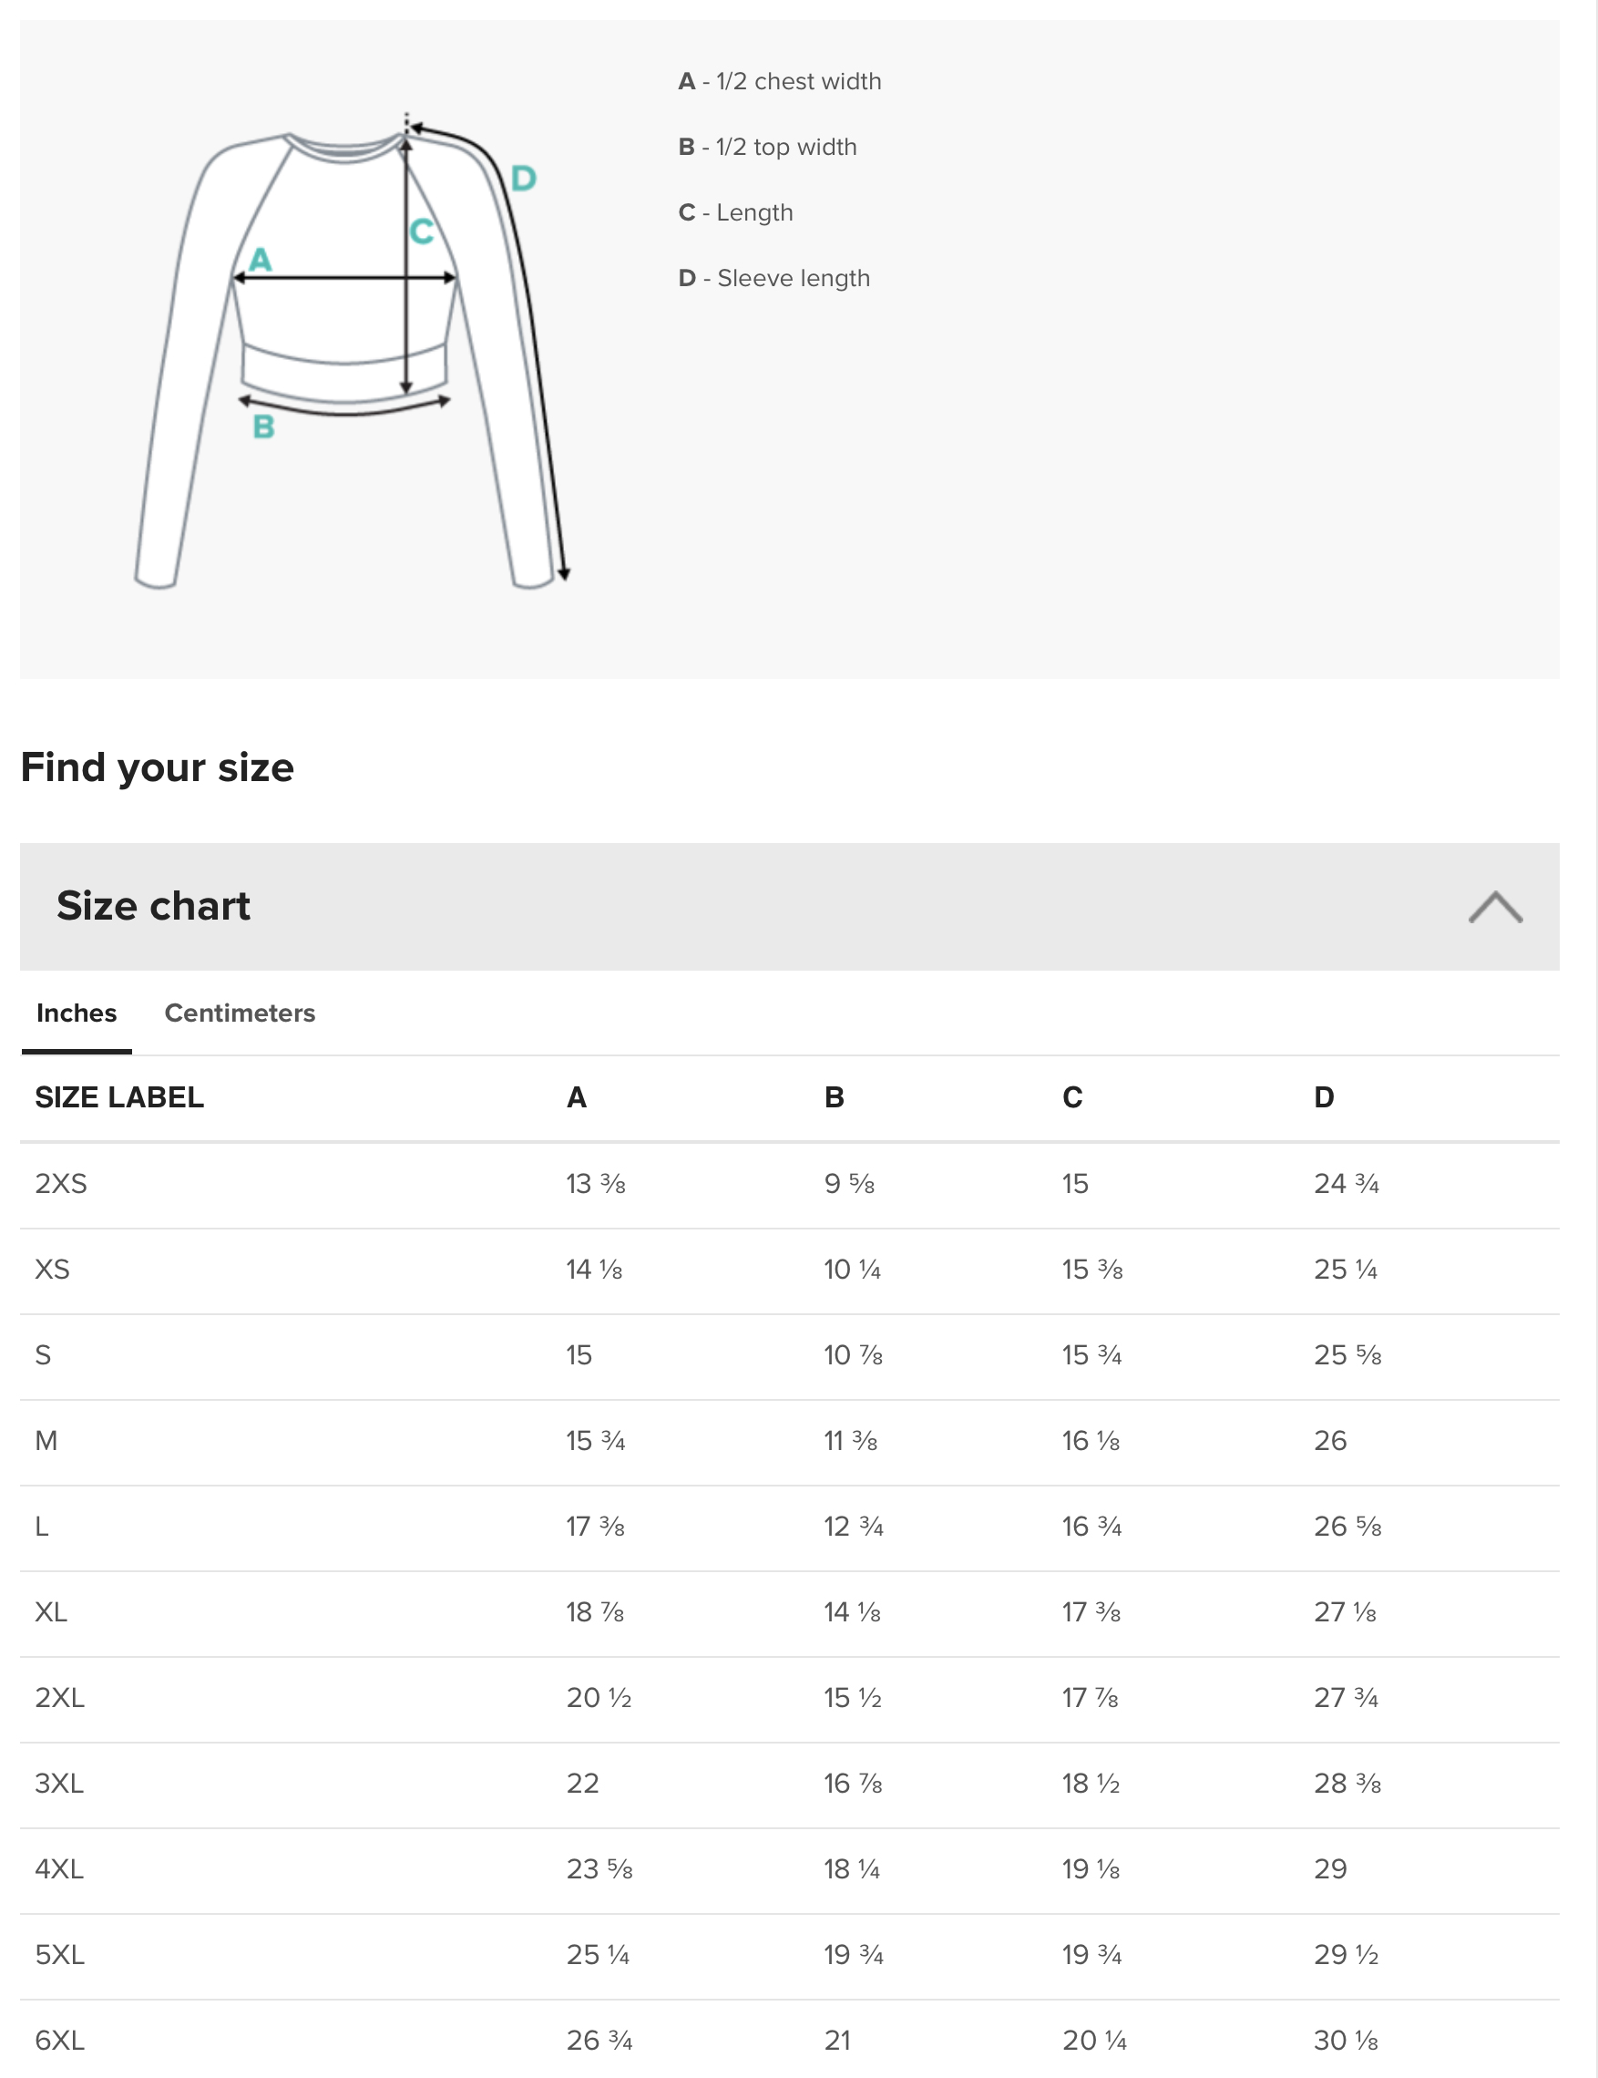
Task: Select the 2XS size row label
Action: pos(61,1184)
